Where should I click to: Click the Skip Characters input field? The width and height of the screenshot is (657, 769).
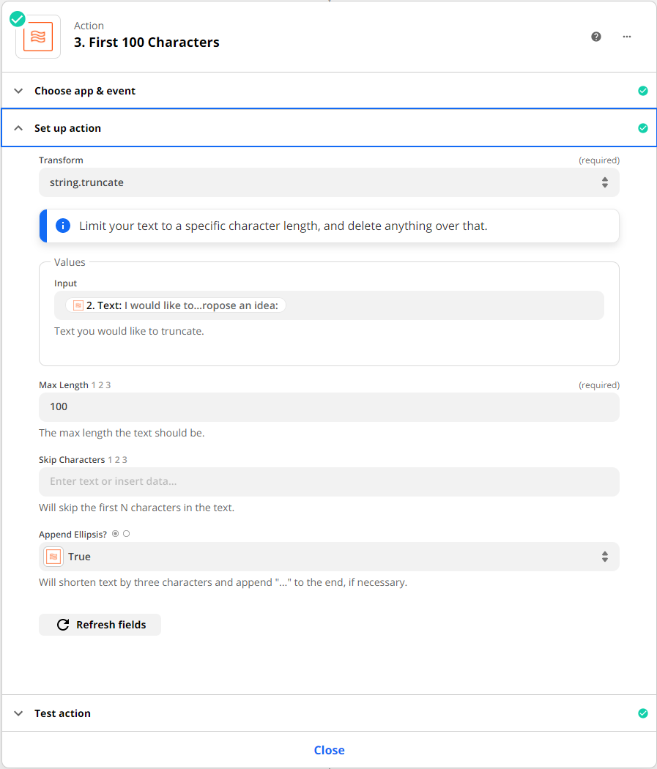tap(329, 481)
